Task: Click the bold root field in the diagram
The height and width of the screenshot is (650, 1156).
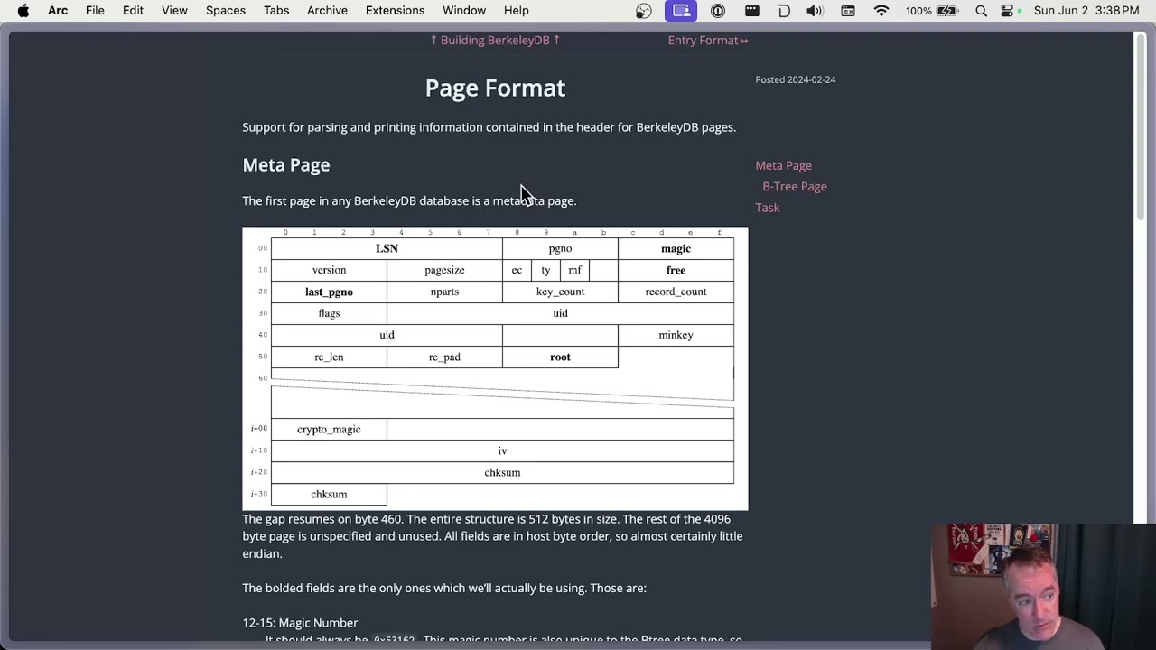Action: 560,357
